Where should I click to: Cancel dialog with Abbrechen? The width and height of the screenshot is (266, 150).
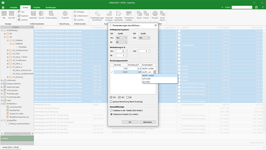148,122
